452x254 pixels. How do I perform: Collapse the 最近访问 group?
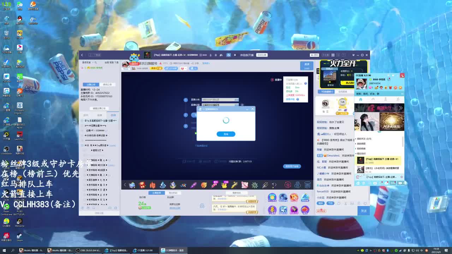pyautogui.click(x=361, y=153)
